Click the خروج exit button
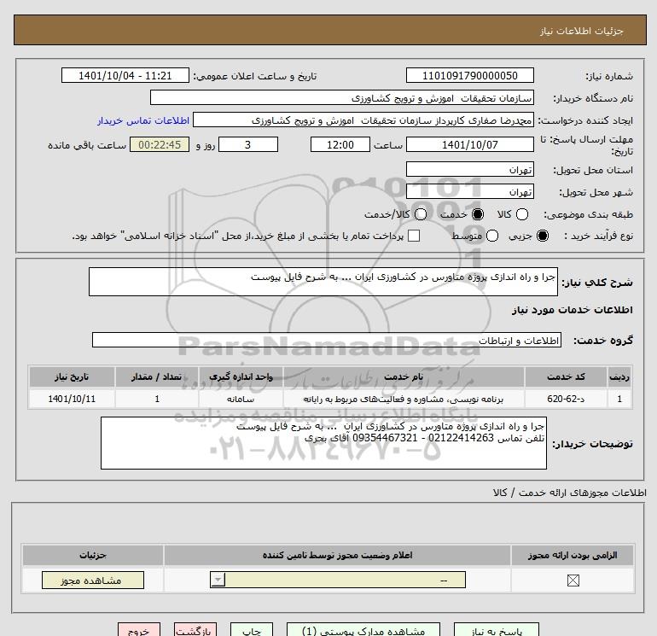Viewport: 657px width, 636px height. tap(139, 630)
